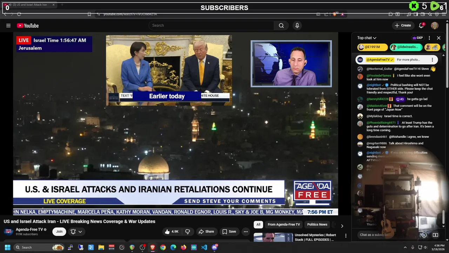This screenshot has width=449, height=253.
Task: Click into the YouTube search box
Action: coord(212,25)
